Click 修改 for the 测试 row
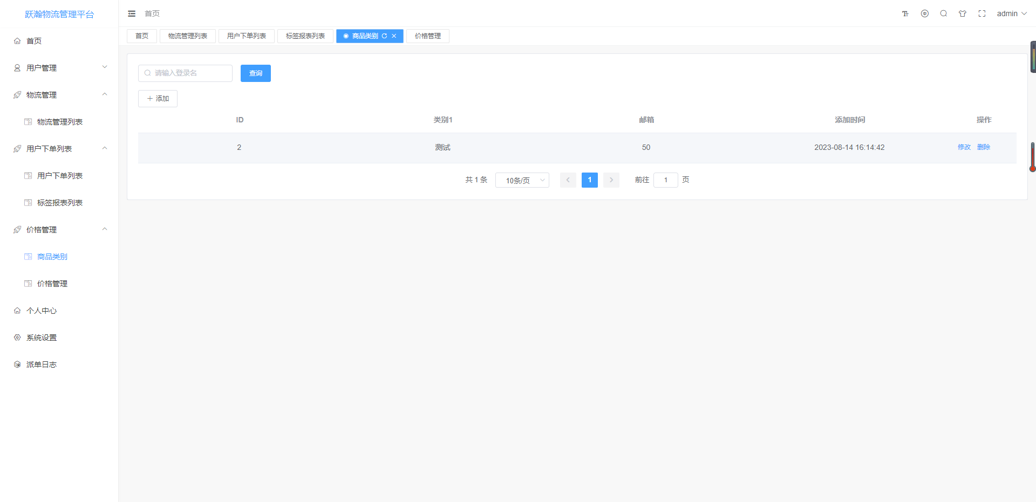This screenshot has height=502, width=1036. click(964, 147)
